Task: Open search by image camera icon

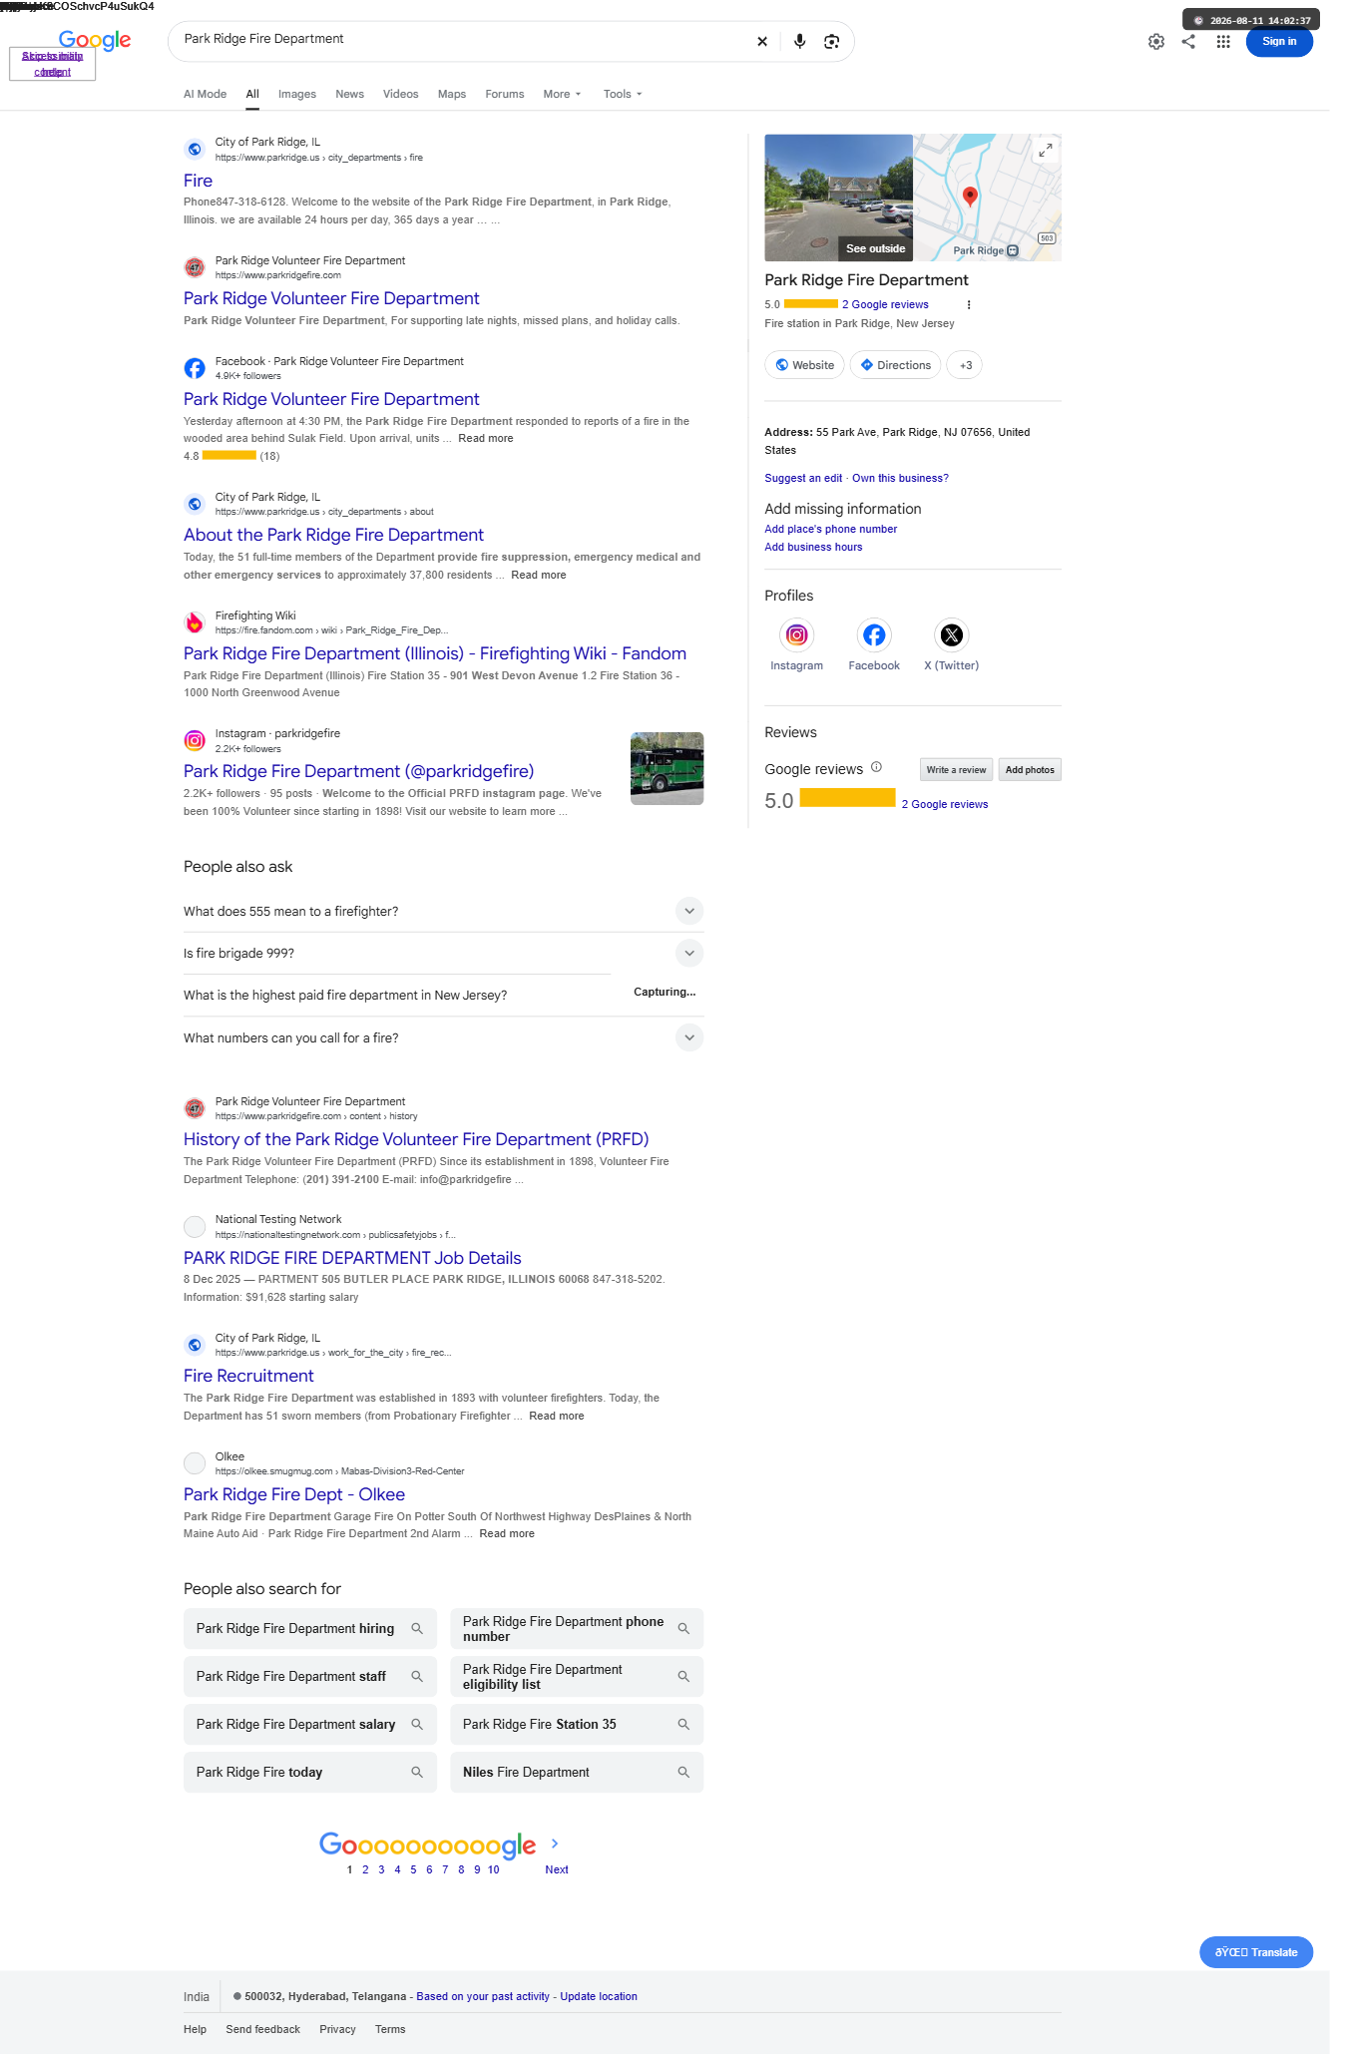Action: point(831,42)
